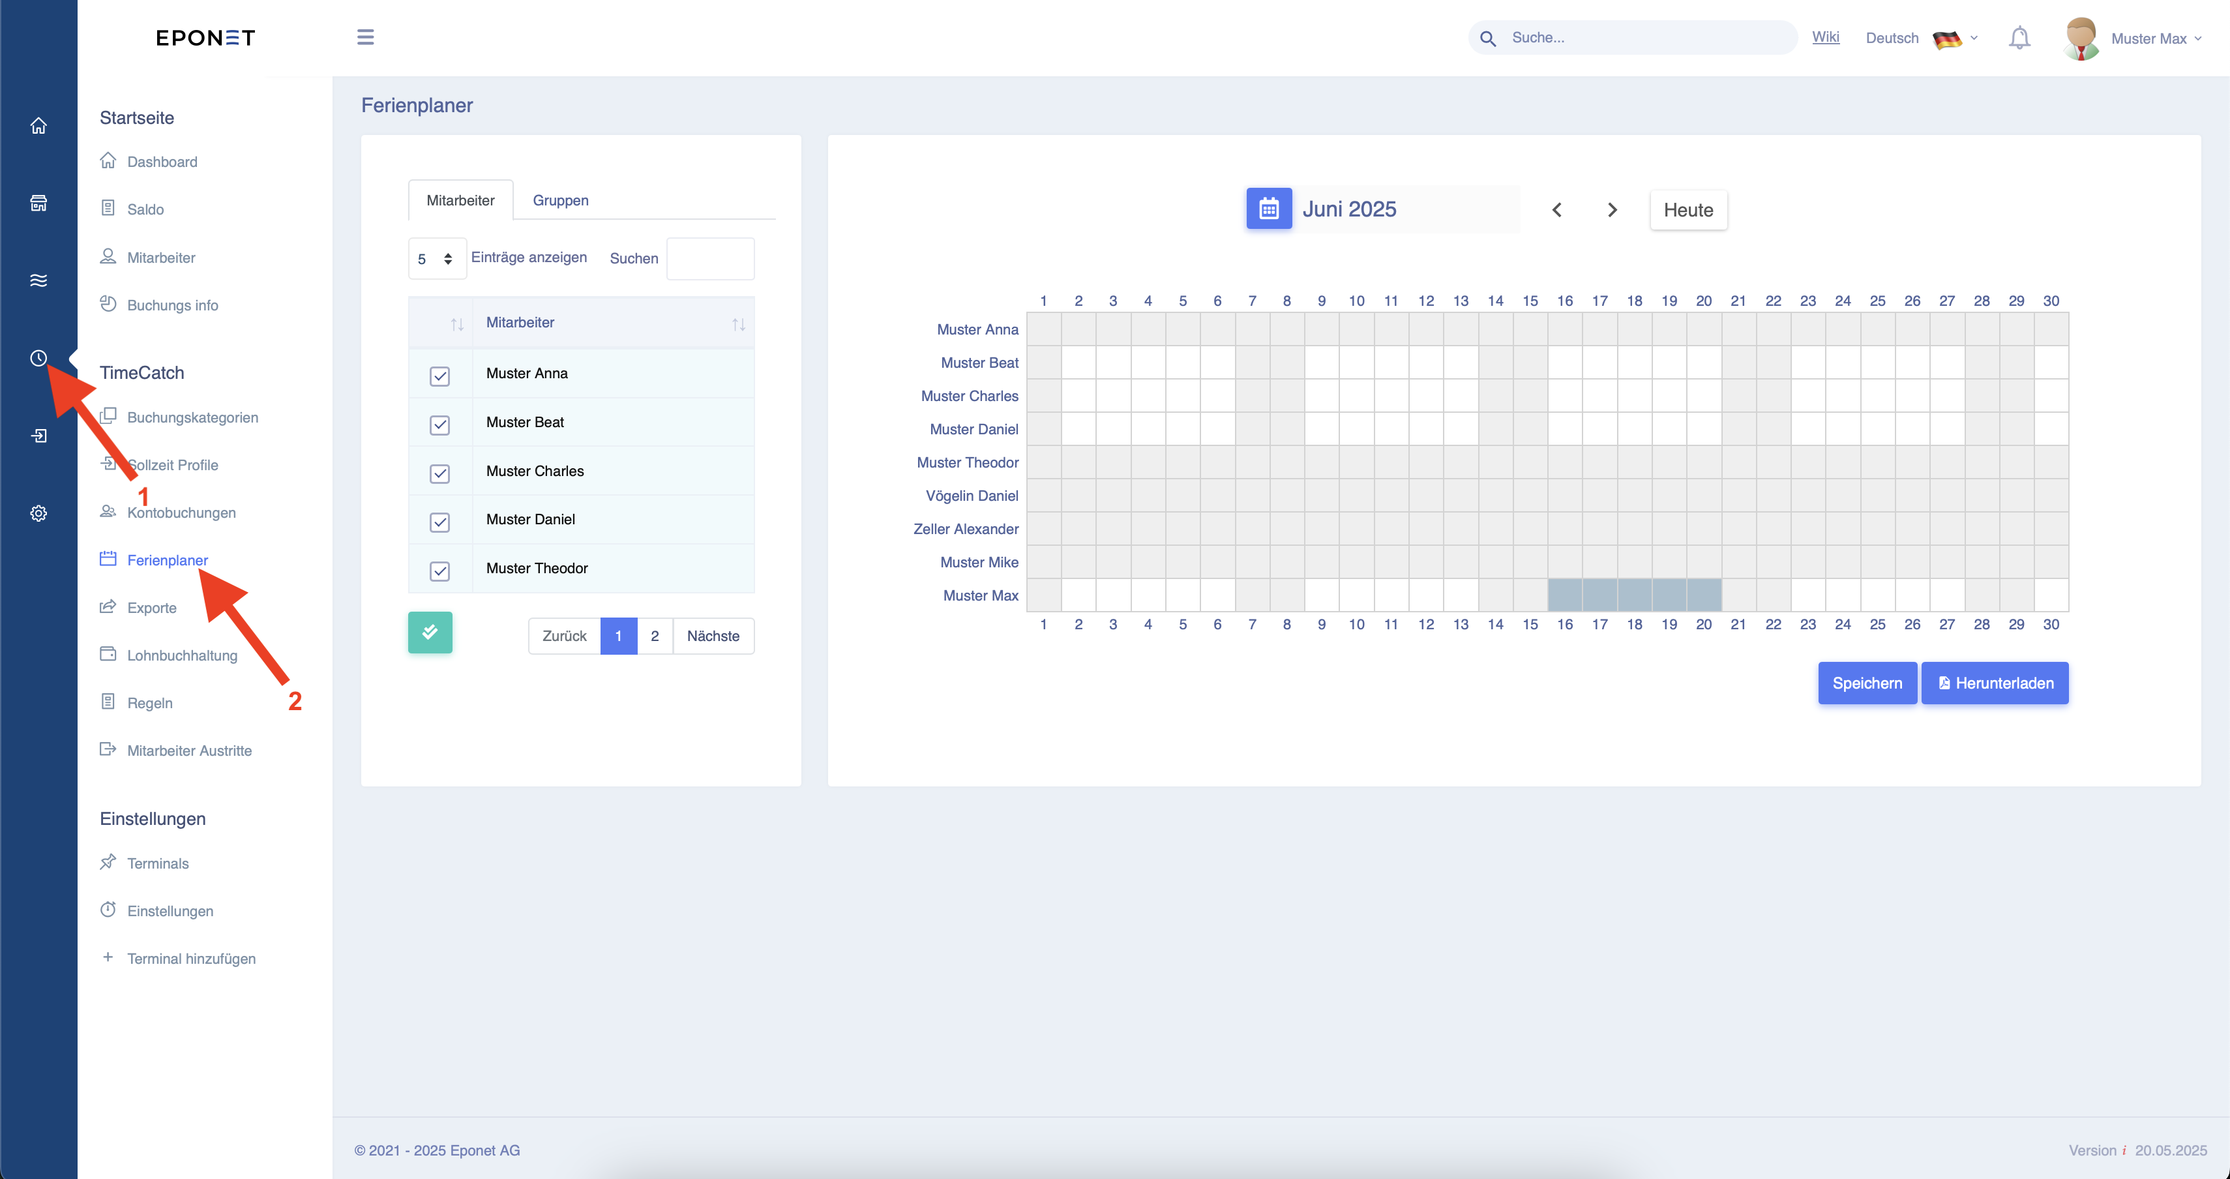Open the gear settings sidebar icon

point(38,513)
